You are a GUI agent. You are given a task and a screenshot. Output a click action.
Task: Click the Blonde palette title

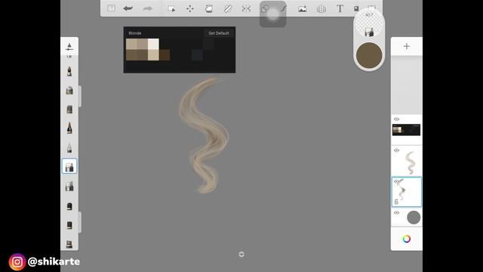pyautogui.click(x=135, y=33)
